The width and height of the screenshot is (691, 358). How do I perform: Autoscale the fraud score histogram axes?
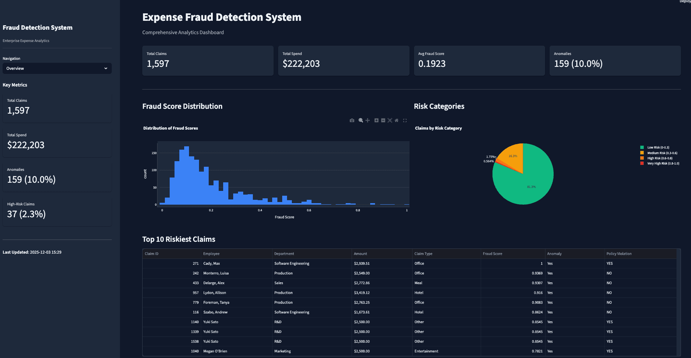(x=390, y=120)
